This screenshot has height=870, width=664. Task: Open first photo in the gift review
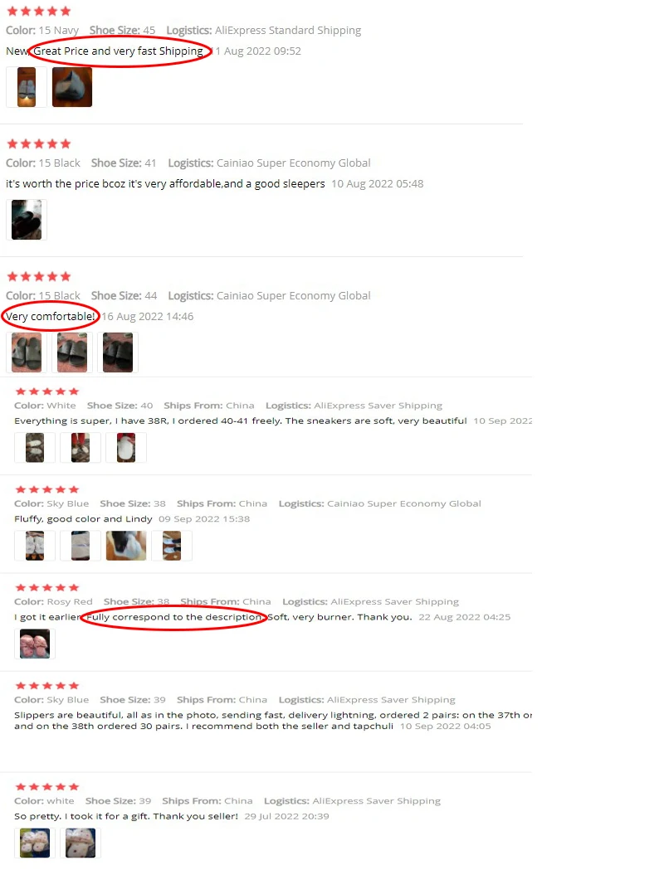pyautogui.click(x=34, y=843)
